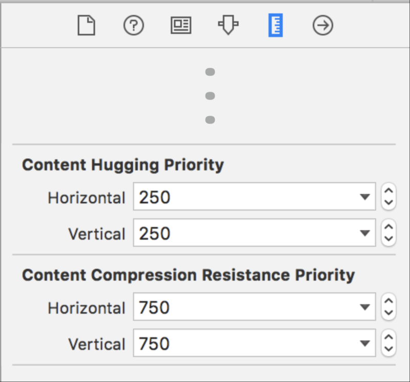Viewport: 410px width, 382px height.
Task: Open the Quick Help inspector
Action: coord(134,25)
